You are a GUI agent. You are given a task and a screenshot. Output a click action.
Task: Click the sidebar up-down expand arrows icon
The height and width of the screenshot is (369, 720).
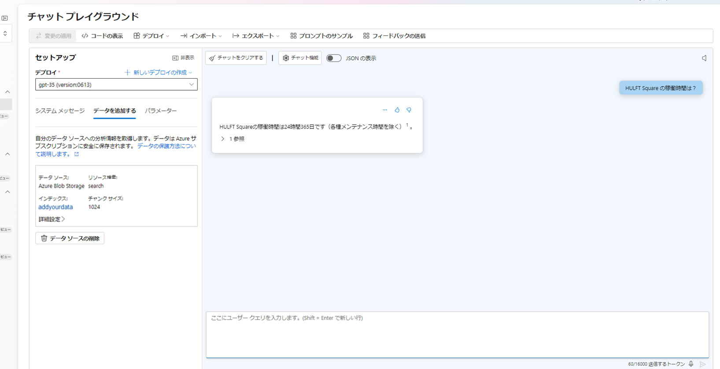(x=5, y=33)
